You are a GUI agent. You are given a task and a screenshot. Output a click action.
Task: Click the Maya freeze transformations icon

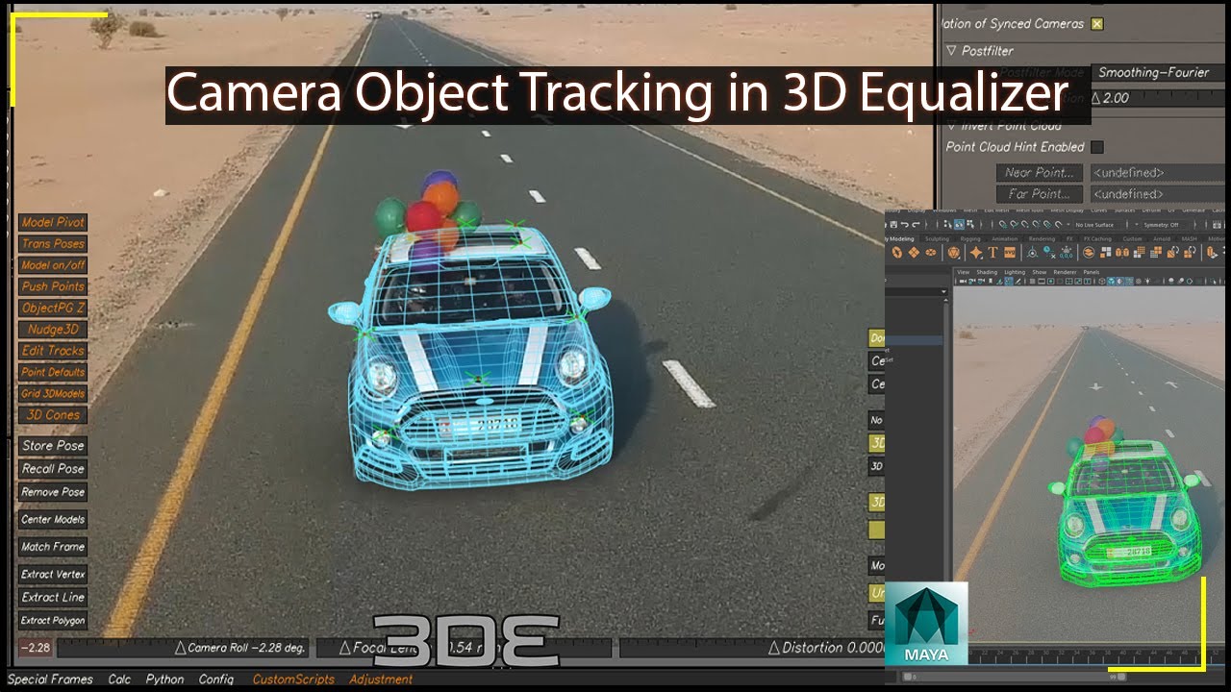click(x=1066, y=253)
